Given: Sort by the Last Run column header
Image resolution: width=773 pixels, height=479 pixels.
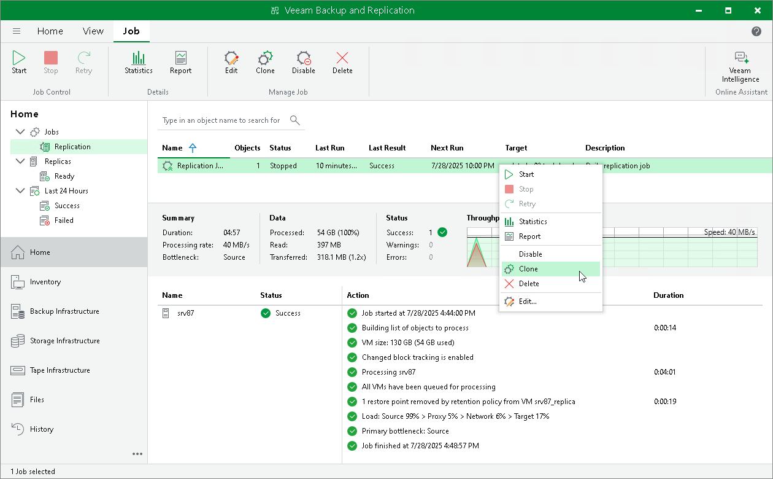Looking at the screenshot, I should (x=330, y=148).
